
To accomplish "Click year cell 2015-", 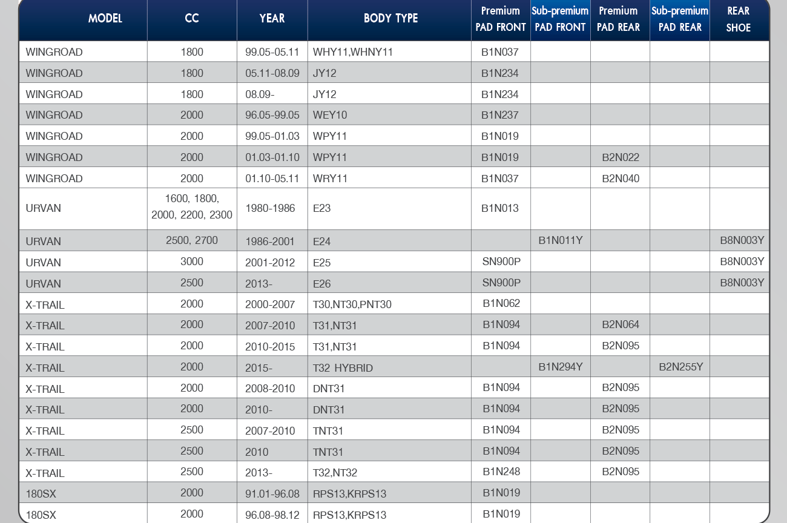I will (259, 368).
